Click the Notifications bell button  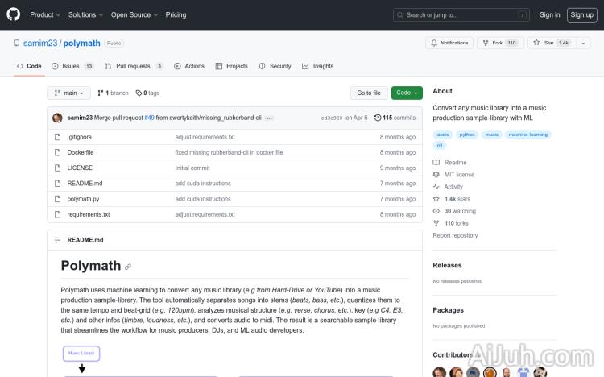tap(449, 43)
